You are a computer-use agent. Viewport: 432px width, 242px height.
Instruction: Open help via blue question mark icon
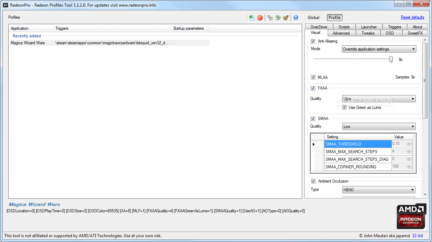(296, 18)
